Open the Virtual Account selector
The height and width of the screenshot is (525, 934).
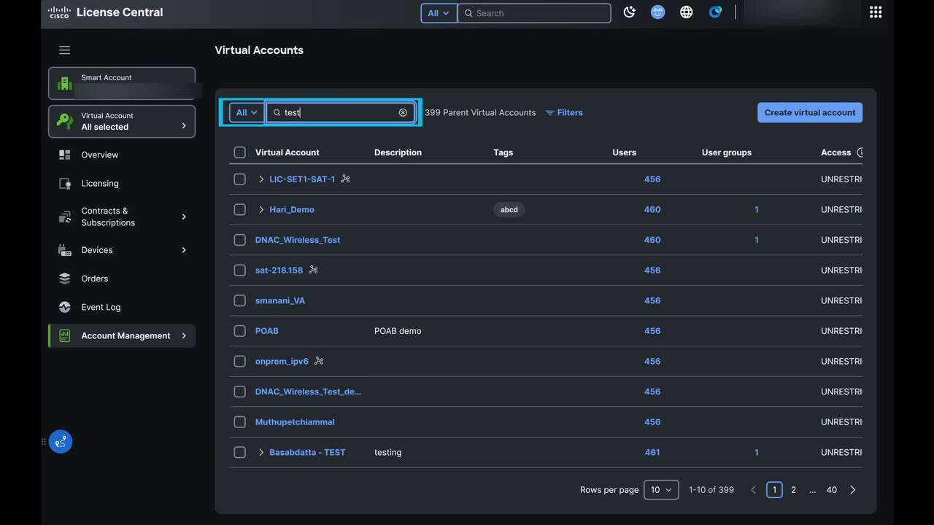pos(122,121)
